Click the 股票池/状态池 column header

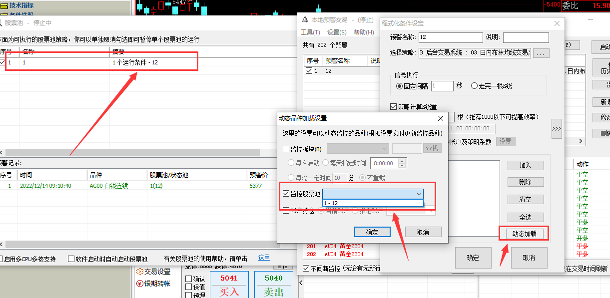[197, 175]
